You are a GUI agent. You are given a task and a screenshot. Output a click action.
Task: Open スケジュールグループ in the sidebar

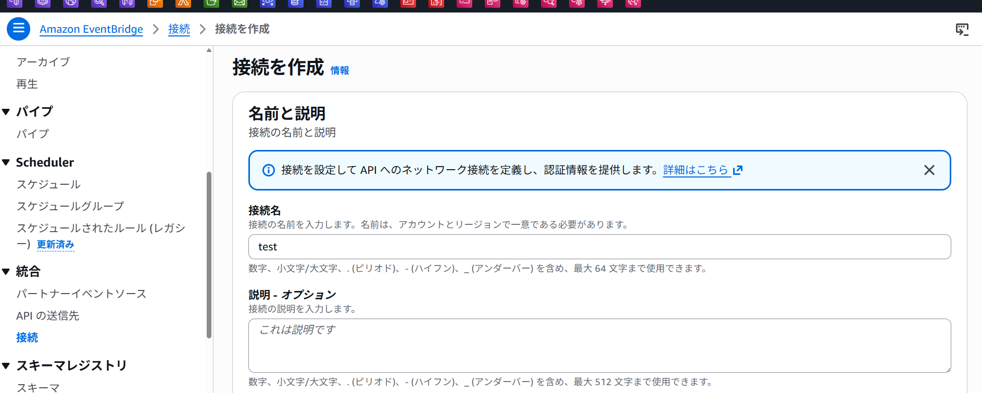pyautogui.click(x=70, y=206)
